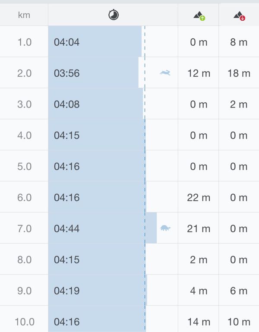Click the 21 m elevation gain value
Screen dimensions: 259x332
(x=199, y=228)
